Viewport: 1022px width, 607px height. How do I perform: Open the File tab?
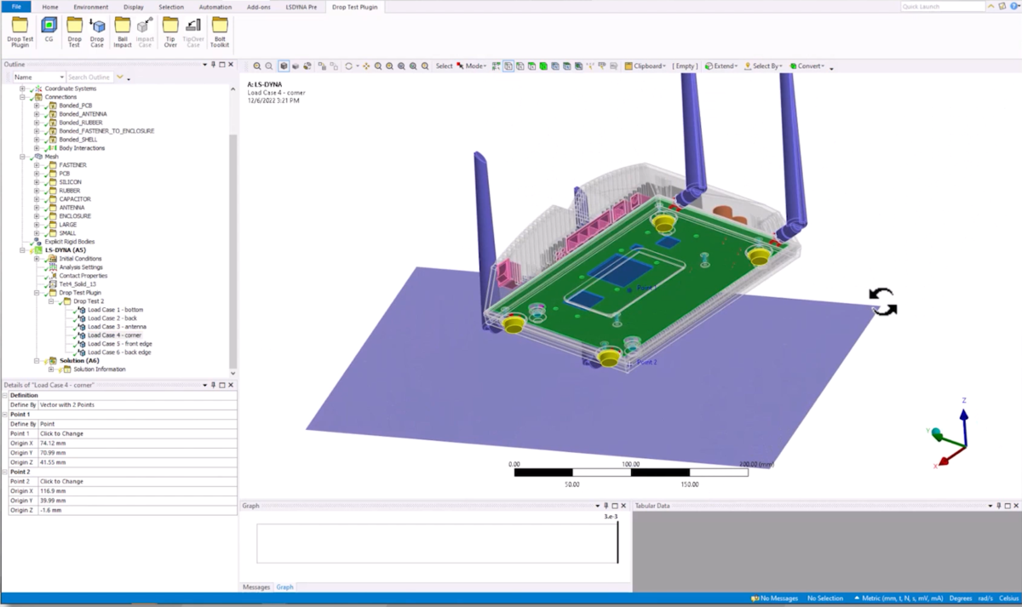coord(16,7)
